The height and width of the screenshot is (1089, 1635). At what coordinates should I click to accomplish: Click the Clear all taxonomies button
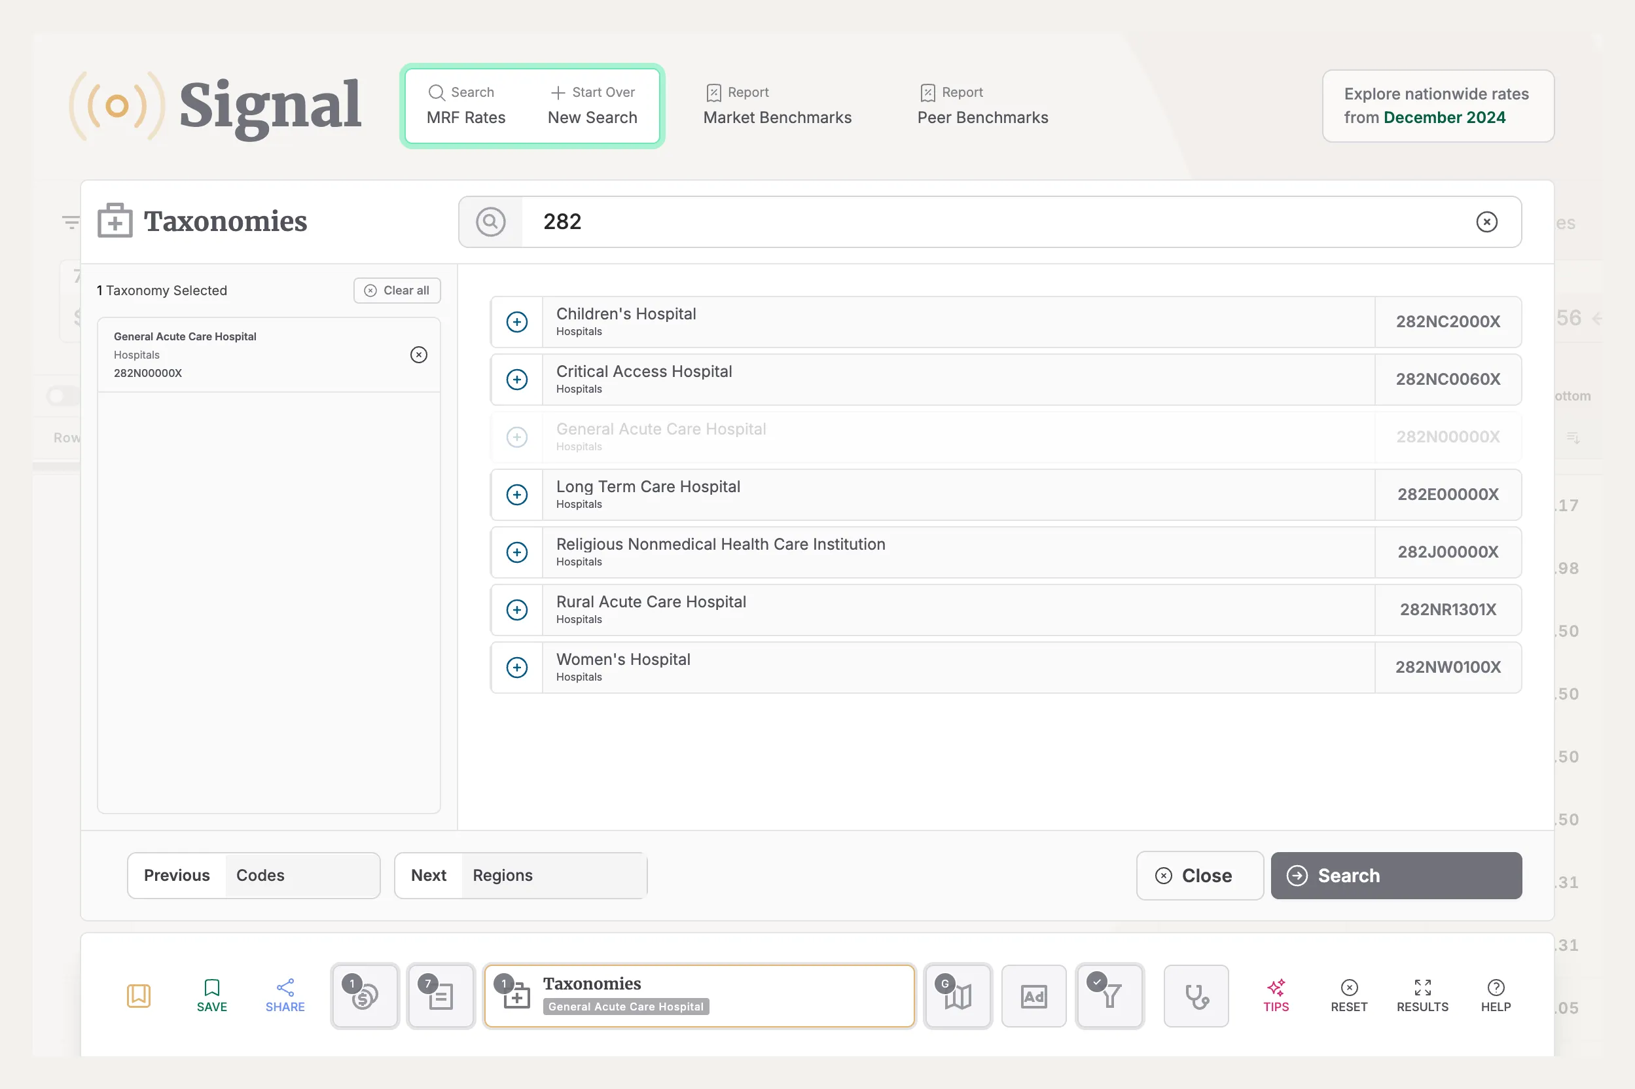(394, 289)
